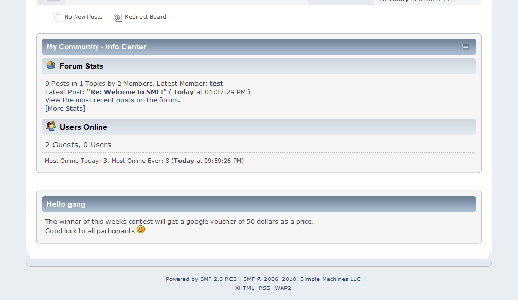The width and height of the screenshot is (518, 300).
Task: Switch to the WAP2 version link
Action: [x=283, y=288]
